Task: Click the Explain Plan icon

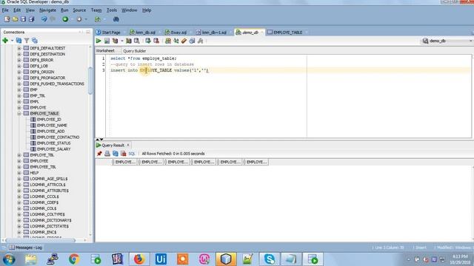Action: 116,41
